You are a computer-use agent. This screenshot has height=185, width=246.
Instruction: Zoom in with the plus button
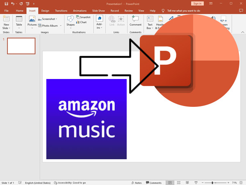(x=228, y=183)
